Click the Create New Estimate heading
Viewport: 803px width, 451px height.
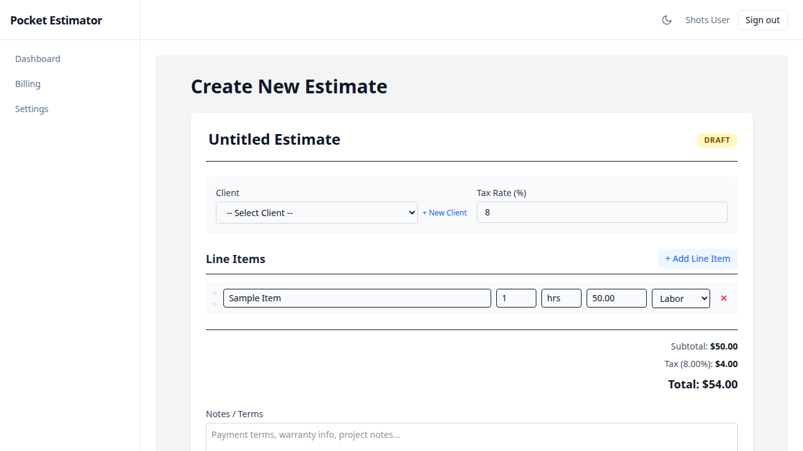pyautogui.click(x=289, y=86)
